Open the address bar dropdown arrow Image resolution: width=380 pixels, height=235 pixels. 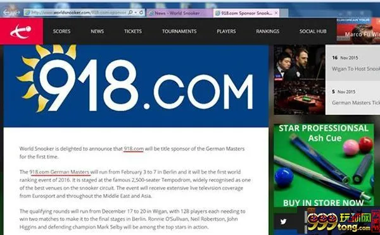(x=136, y=13)
